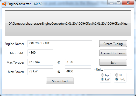
Task: Click the Units group label
Action: tap(99, 70)
